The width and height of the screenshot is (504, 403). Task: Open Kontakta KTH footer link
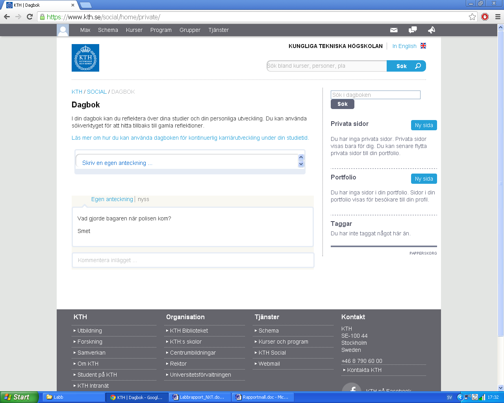pos(364,370)
